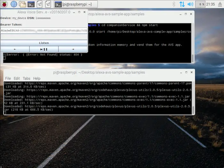Open the File menu in the terminal
Screen dimensions: 224x168
click(x=8, y=78)
